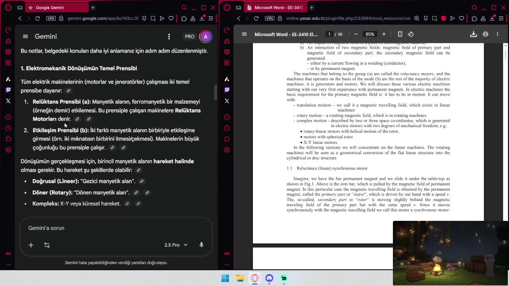Screen dimensions: 509x286
Task: Click the magnifier zoom icon in PDF address bar
Action: pos(416,18)
